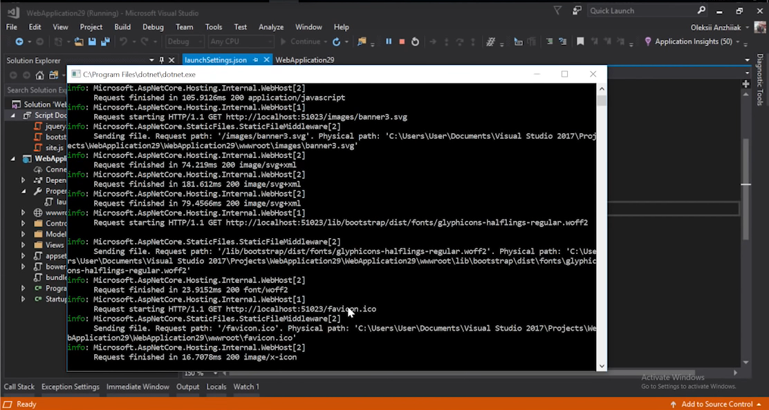The height and width of the screenshot is (410, 769).
Task: Pause debugging with the Break All icon
Action: pos(389,41)
